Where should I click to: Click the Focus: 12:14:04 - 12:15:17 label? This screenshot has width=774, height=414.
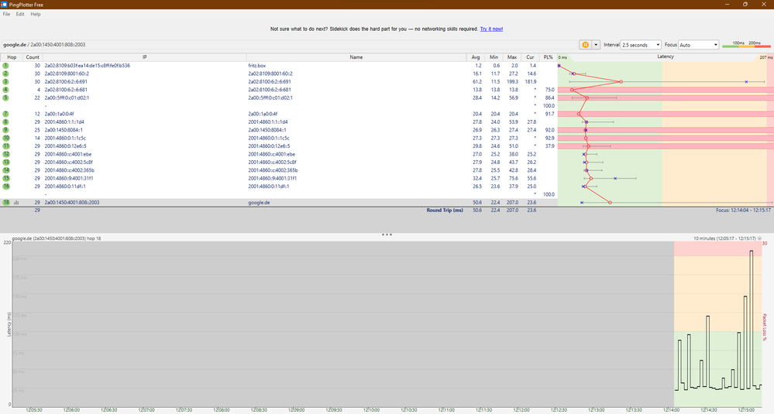pos(743,210)
